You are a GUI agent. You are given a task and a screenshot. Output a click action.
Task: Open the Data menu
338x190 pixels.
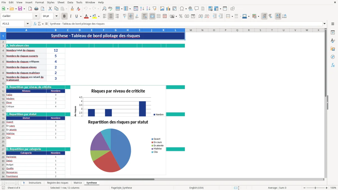pyautogui.click(x=70, y=2)
